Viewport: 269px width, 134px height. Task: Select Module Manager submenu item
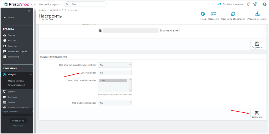16,81
